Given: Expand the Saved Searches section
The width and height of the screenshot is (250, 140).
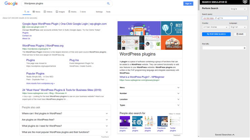Looking at the screenshot, I should (x=225, y=135).
